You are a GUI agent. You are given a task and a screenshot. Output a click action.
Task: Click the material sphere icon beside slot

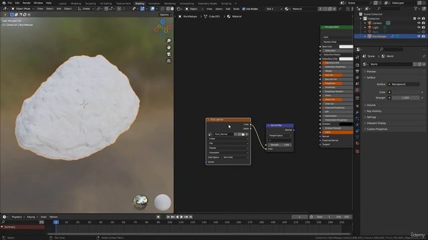(287, 9)
